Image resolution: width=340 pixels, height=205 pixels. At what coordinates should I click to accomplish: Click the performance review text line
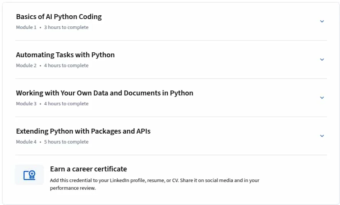tap(73, 188)
